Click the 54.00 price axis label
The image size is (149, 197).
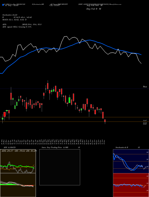pos(145,87)
